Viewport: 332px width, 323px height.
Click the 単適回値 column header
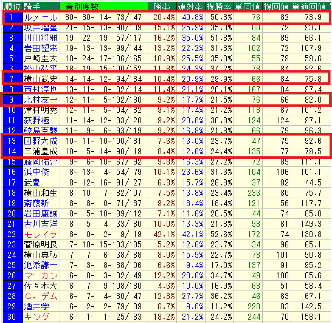coord(308,6)
